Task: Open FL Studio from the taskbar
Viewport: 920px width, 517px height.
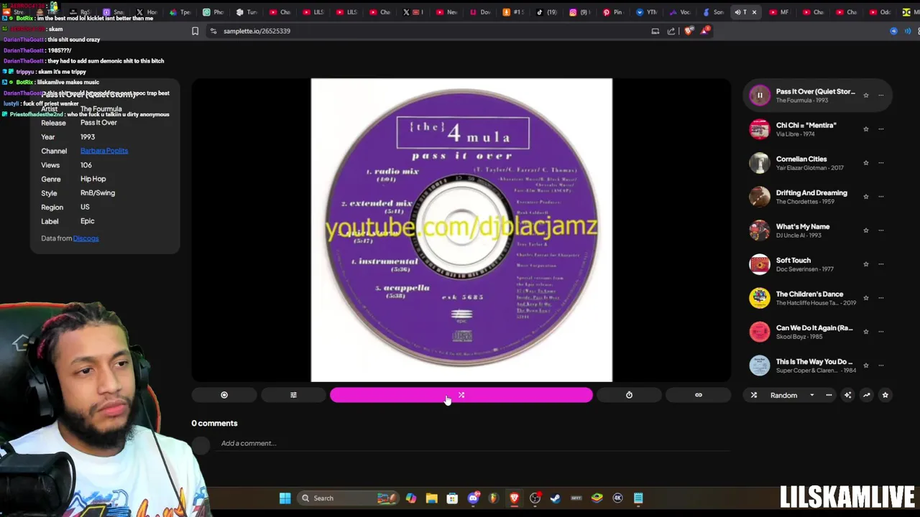Action: (493, 498)
